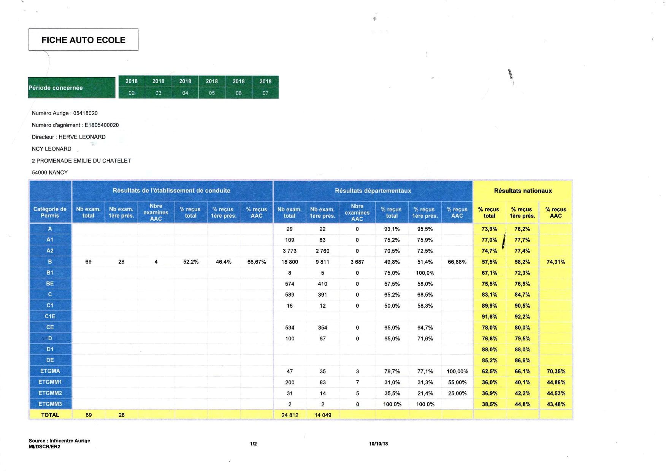Click Résultats nationaux header
This screenshot has height=471, width=666.
tap(523, 191)
